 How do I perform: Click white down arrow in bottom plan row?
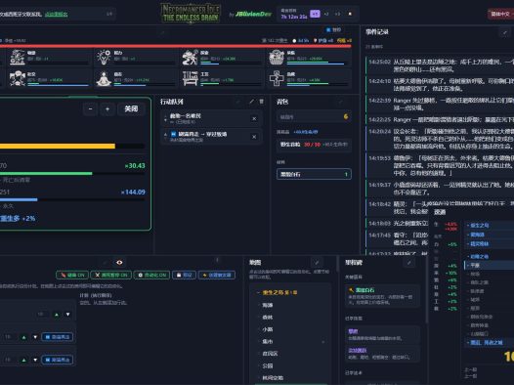pyautogui.click(x=35, y=360)
